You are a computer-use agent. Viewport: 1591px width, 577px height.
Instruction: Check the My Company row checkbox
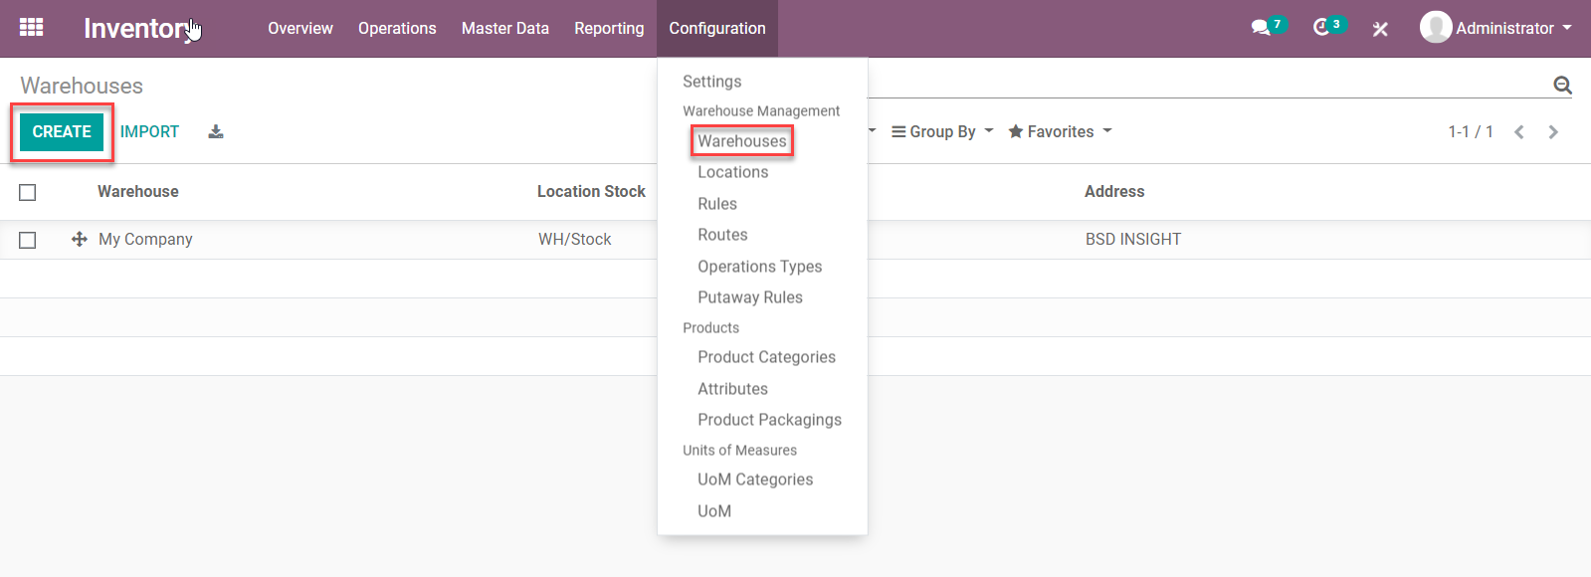28,240
